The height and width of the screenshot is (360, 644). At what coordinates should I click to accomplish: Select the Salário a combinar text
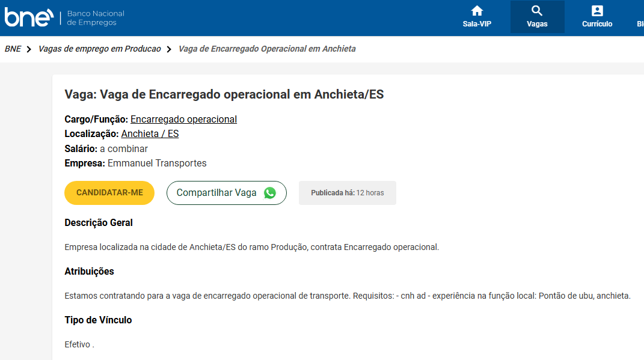tap(106, 148)
